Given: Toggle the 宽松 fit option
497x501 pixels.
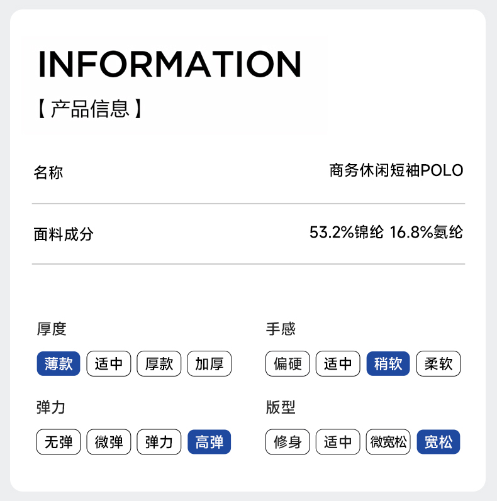Looking at the screenshot, I should click(x=438, y=442).
